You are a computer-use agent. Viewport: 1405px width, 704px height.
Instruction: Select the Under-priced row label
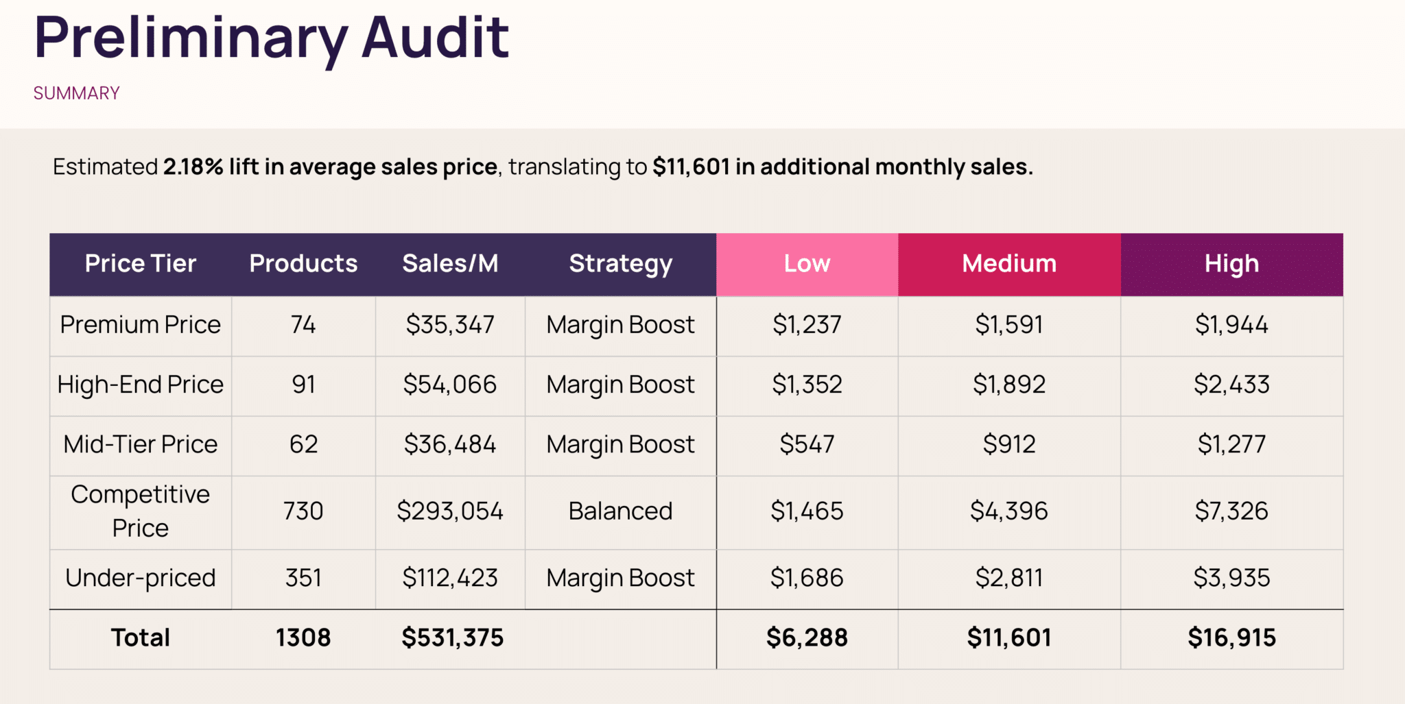(140, 578)
